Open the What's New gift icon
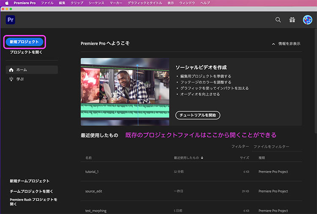 click(292, 20)
